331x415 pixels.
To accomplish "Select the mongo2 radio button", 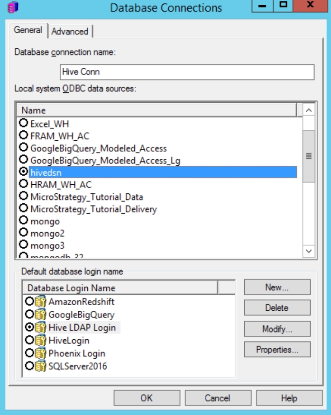I will pyautogui.click(x=24, y=233).
